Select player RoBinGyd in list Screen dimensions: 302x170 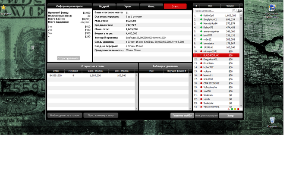[x=216, y=16]
